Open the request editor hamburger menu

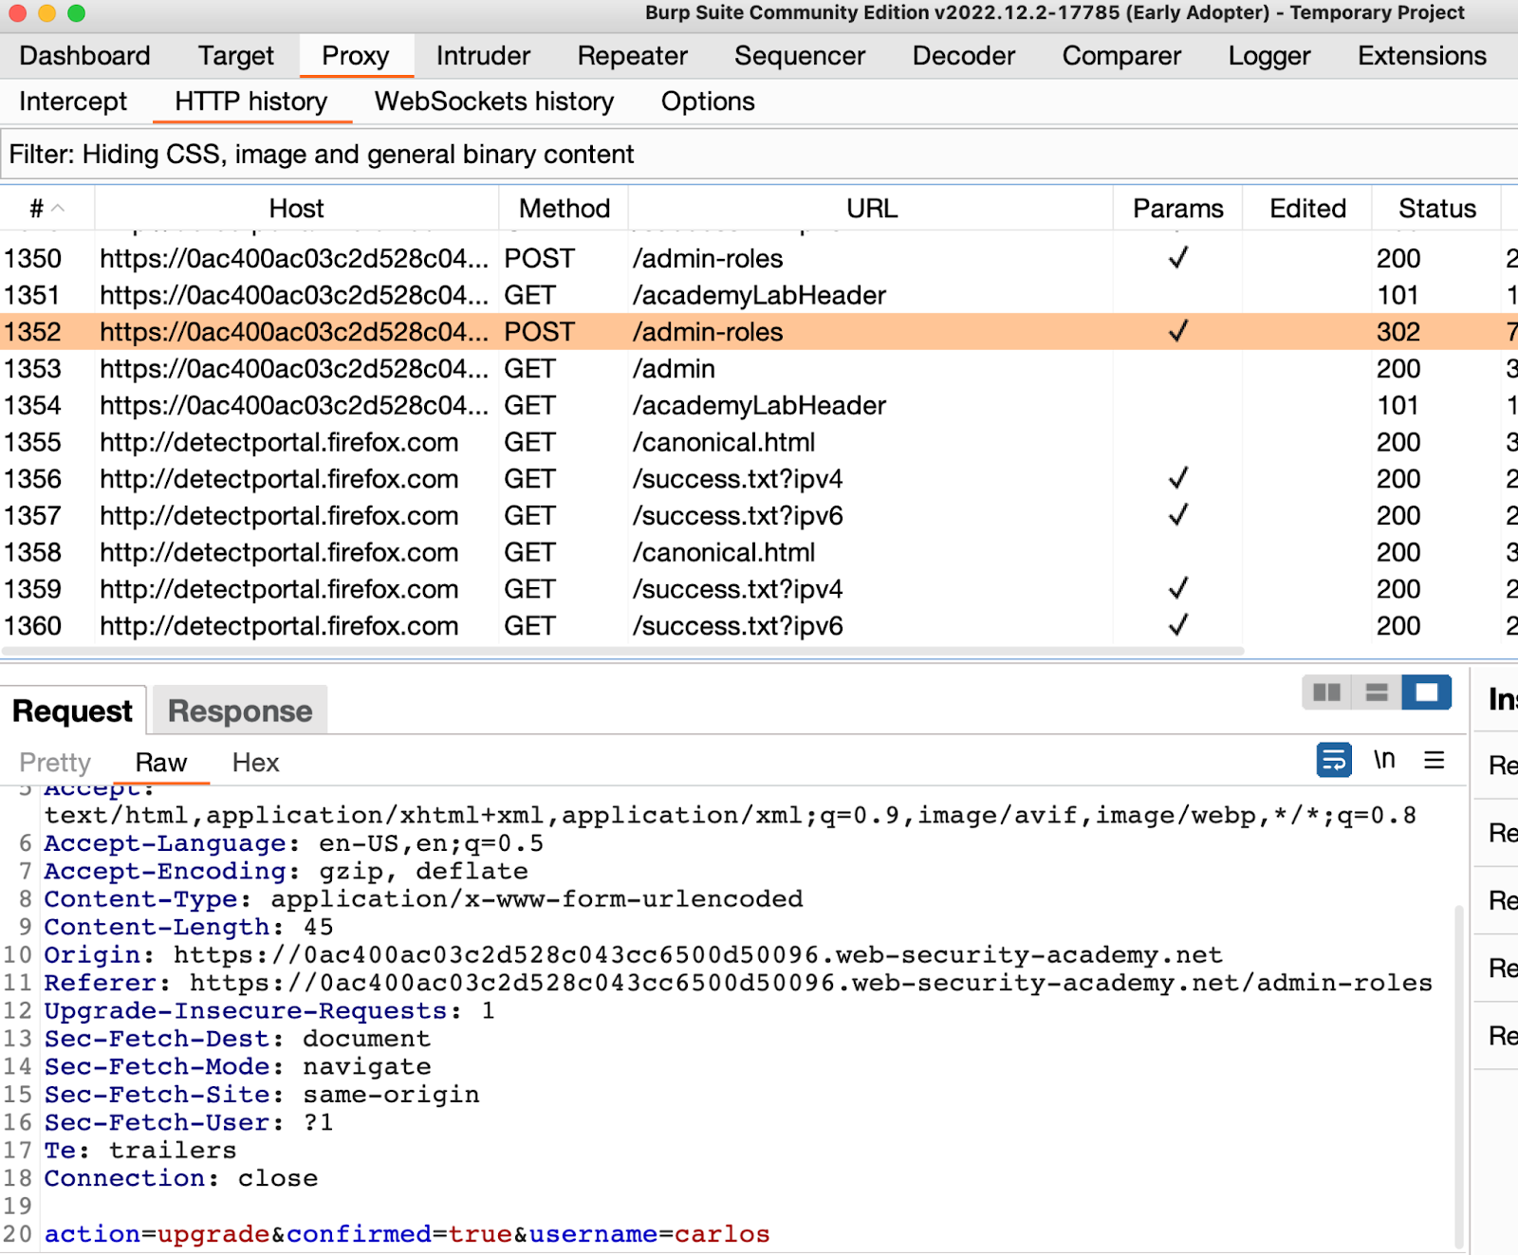coord(1435,760)
